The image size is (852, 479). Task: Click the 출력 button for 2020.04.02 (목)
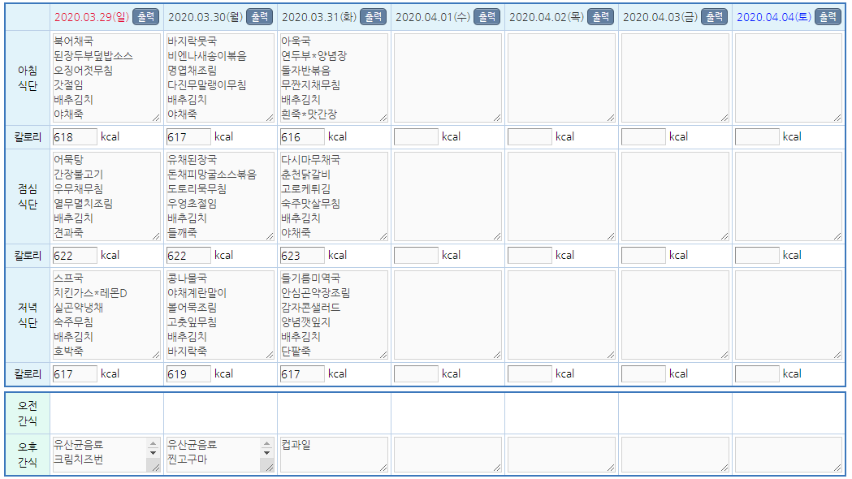click(x=599, y=17)
